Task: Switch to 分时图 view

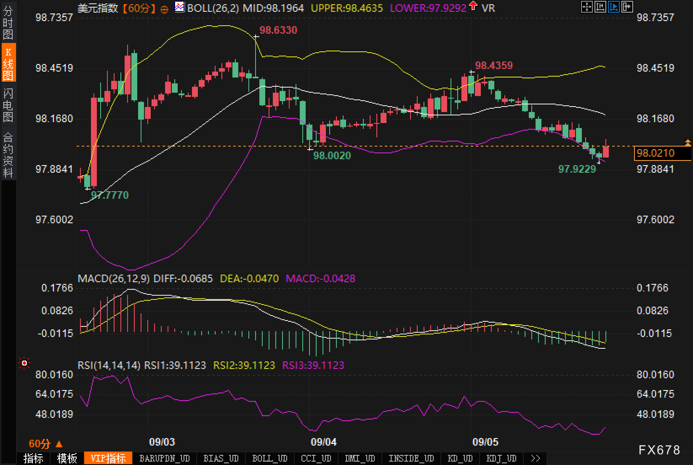Action: pyautogui.click(x=8, y=23)
